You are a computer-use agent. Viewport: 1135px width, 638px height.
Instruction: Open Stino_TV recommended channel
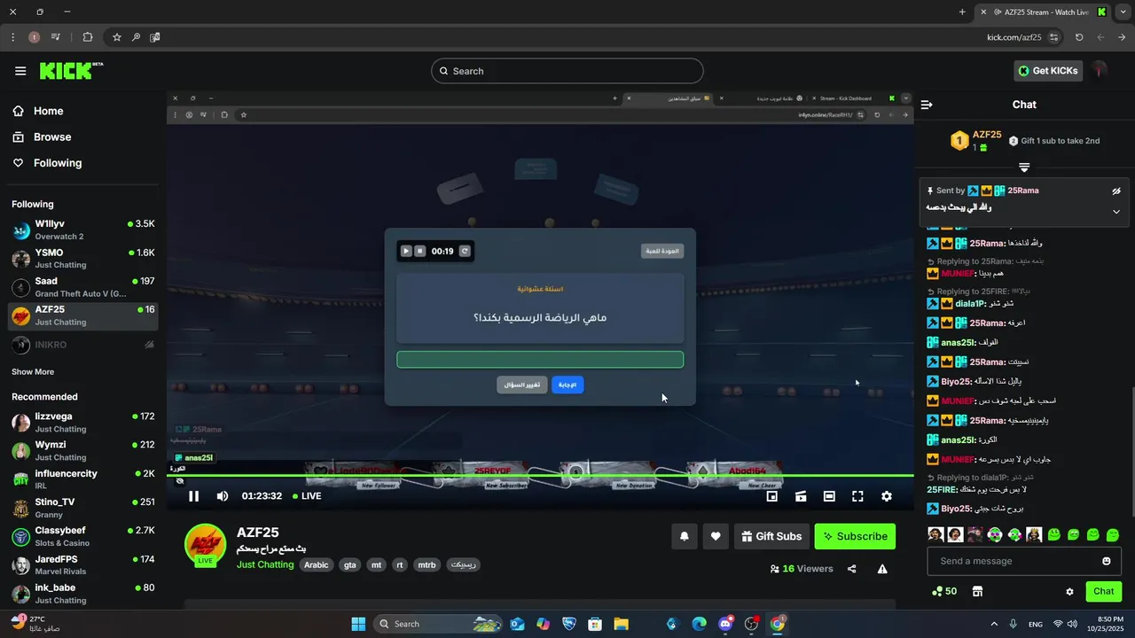[83, 508]
